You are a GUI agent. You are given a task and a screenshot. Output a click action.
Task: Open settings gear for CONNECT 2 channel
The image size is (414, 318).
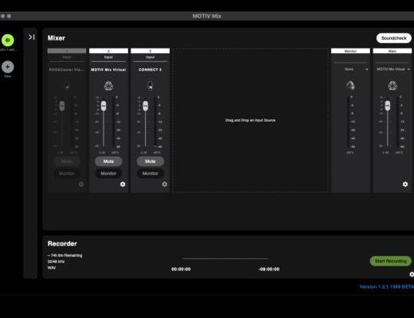(165, 184)
